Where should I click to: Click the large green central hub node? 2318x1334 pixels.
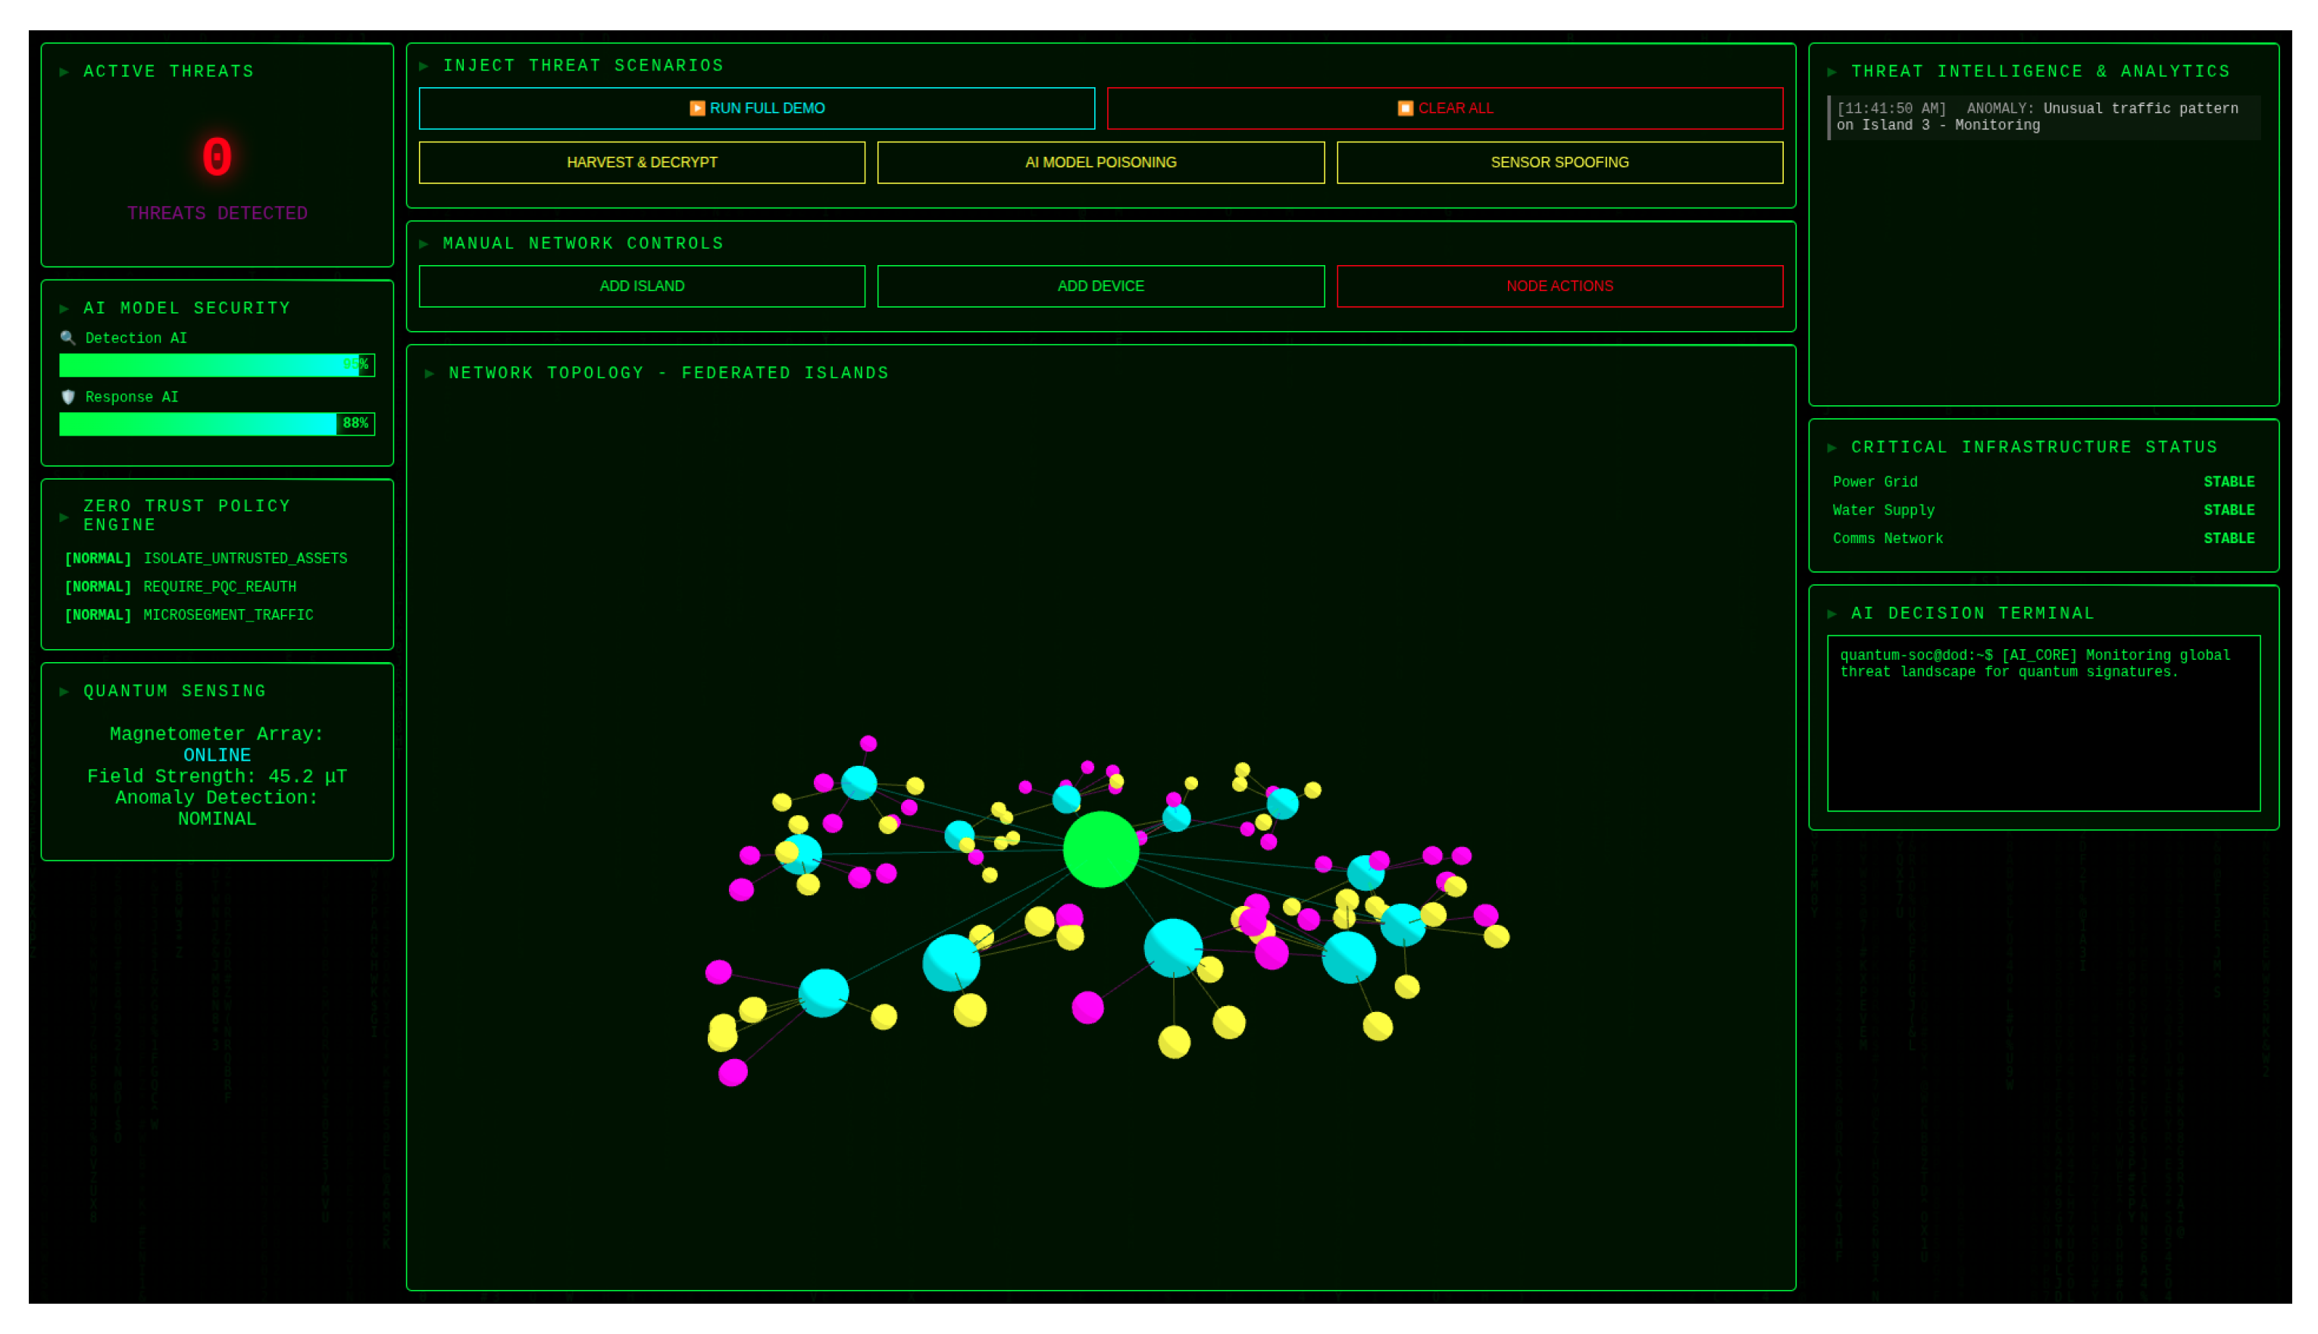1100,849
